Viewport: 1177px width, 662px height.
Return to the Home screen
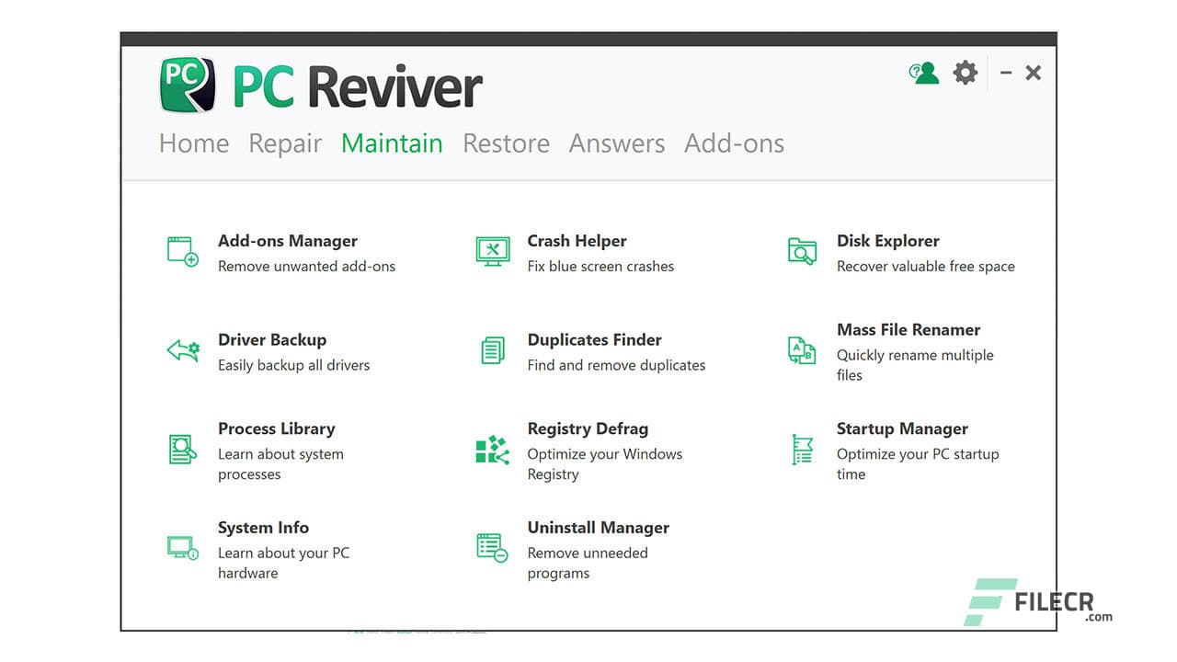(x=193, y=143)
